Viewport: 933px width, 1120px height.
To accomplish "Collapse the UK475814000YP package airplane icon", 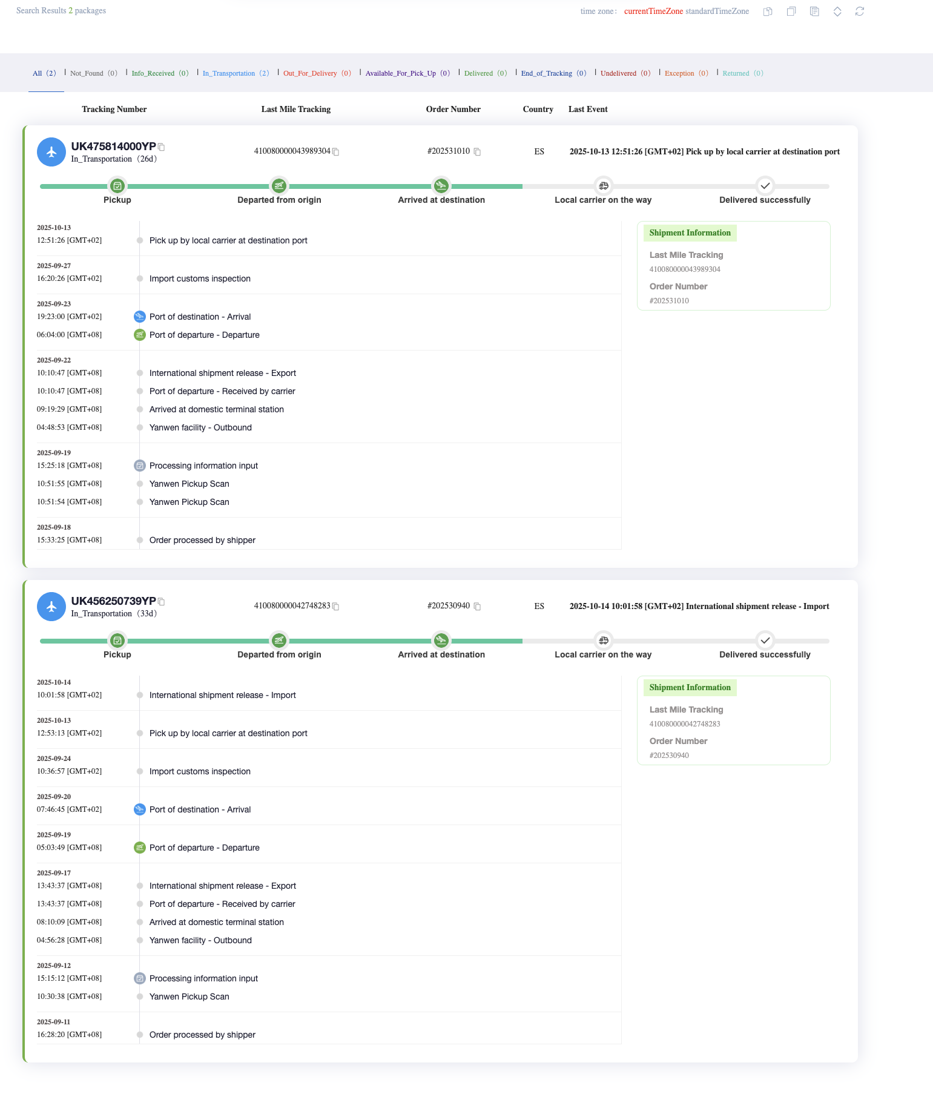I will coord(51,152).
